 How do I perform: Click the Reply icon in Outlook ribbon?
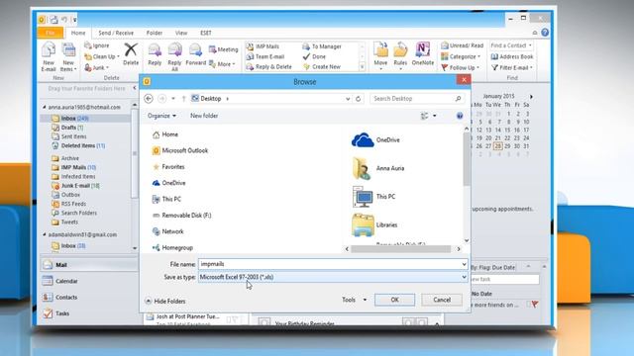155,50
